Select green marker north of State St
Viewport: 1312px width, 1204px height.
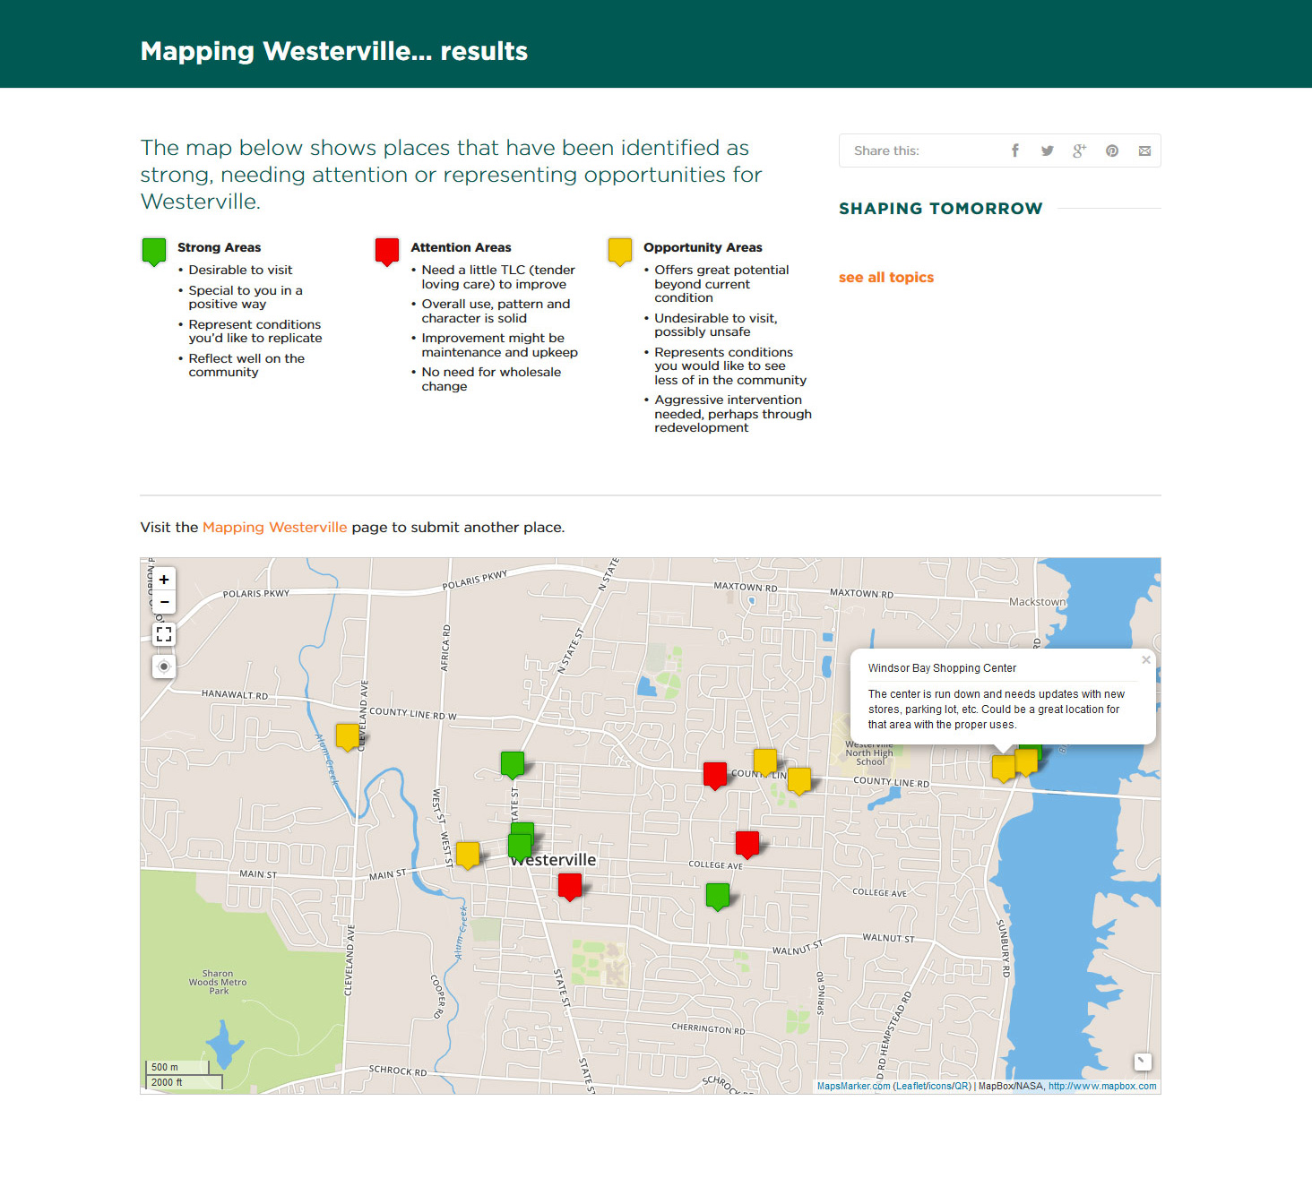click(x=512, y=763)
